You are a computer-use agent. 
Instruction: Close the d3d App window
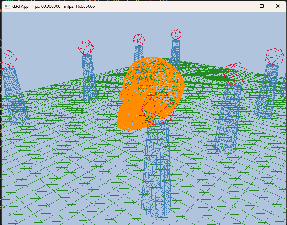278,6
